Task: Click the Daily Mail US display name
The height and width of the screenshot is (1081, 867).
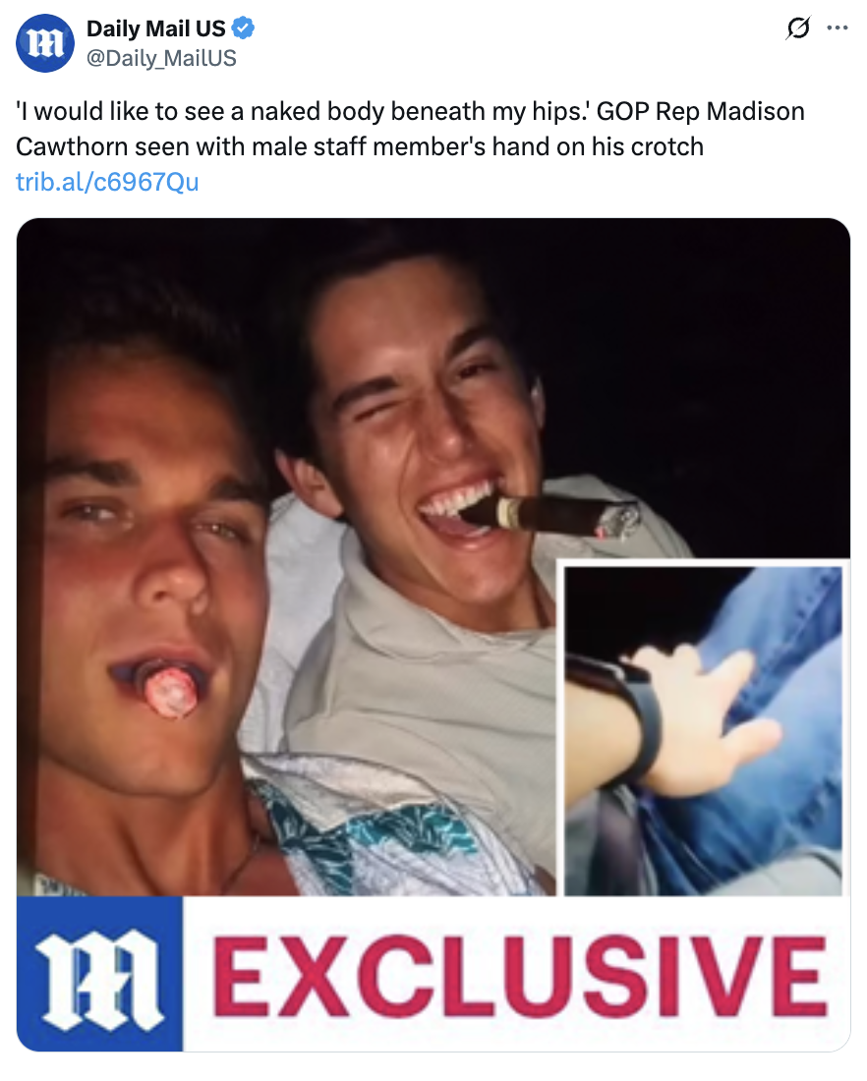Action: click(x=156, y=28)
